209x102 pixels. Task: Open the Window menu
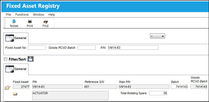point(38,15)
